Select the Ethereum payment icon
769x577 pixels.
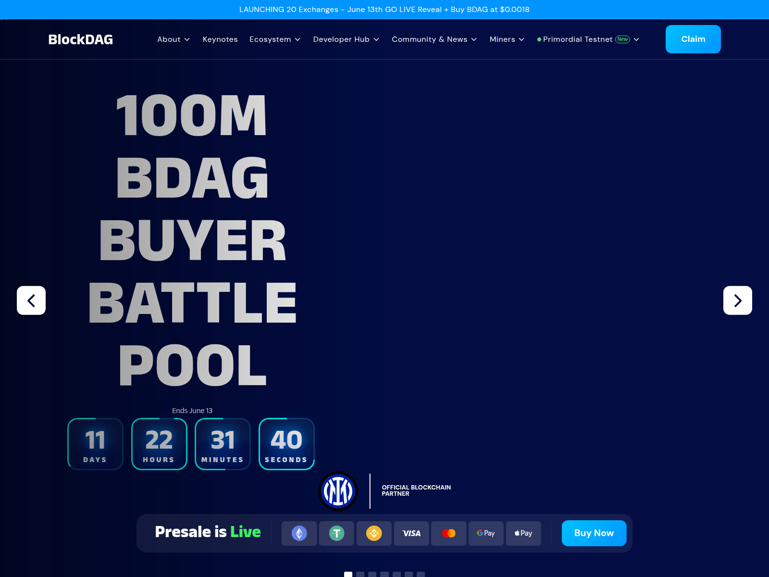(x=299, y=533)
